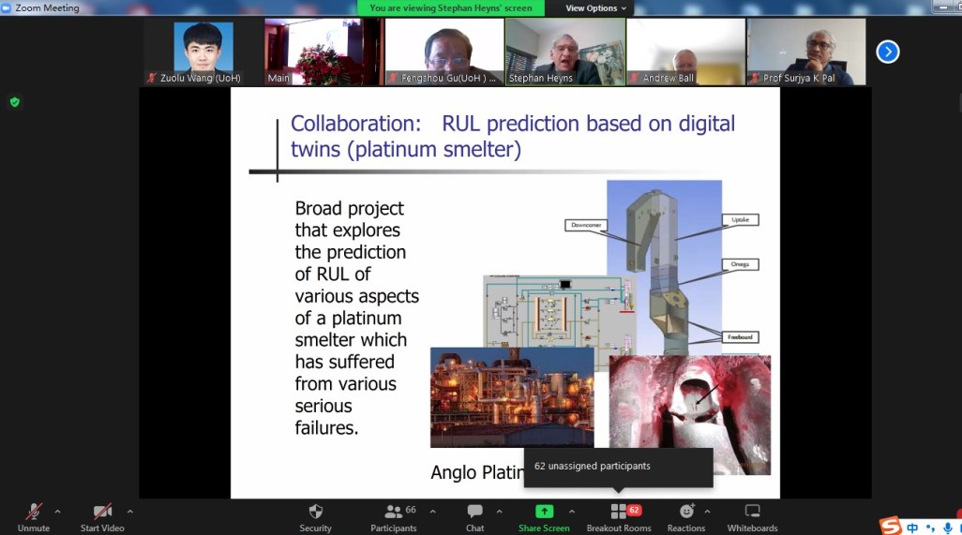Select Andrew Ball's video thumbnail
The width and height of the screenshot is (962, 535).
tap(685, 52)
